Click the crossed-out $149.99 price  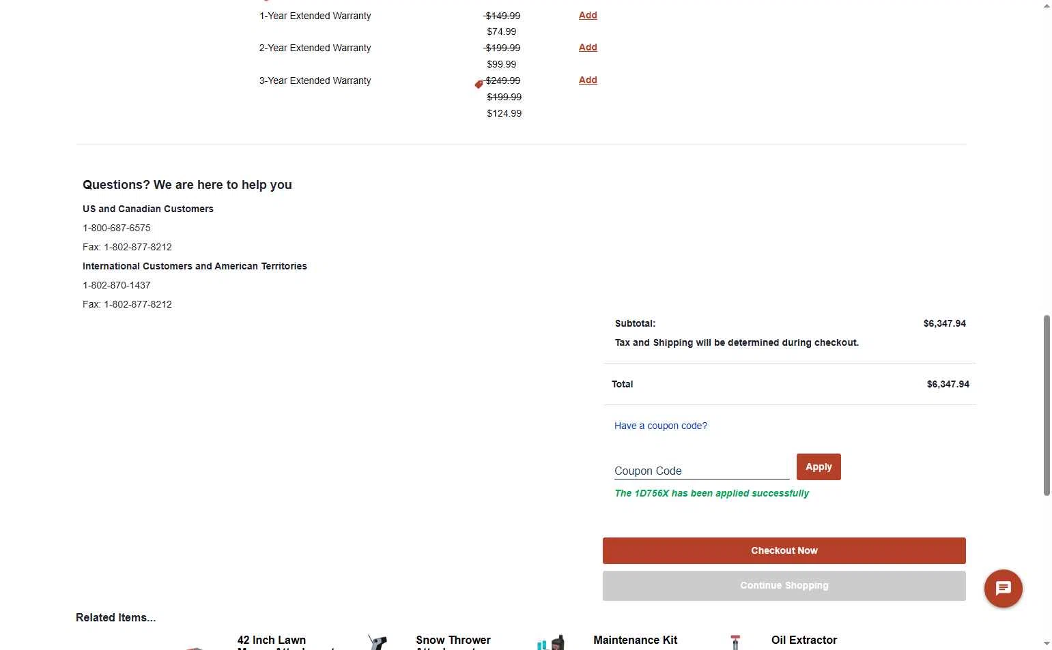click(502, 16)
